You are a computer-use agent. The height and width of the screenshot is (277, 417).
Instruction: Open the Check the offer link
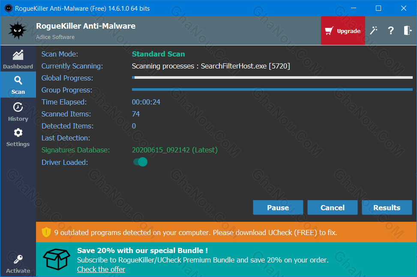click(101, 269)
